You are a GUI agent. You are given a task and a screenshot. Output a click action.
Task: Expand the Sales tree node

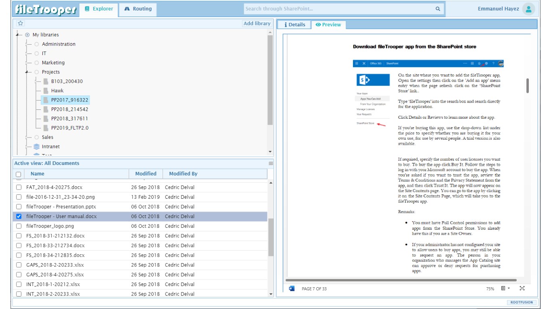[26, 137]
